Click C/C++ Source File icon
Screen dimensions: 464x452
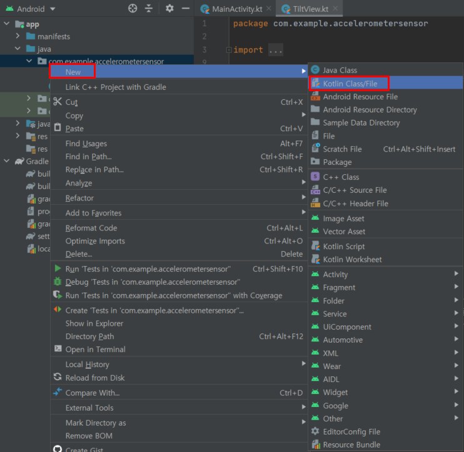tap(315, 190)
